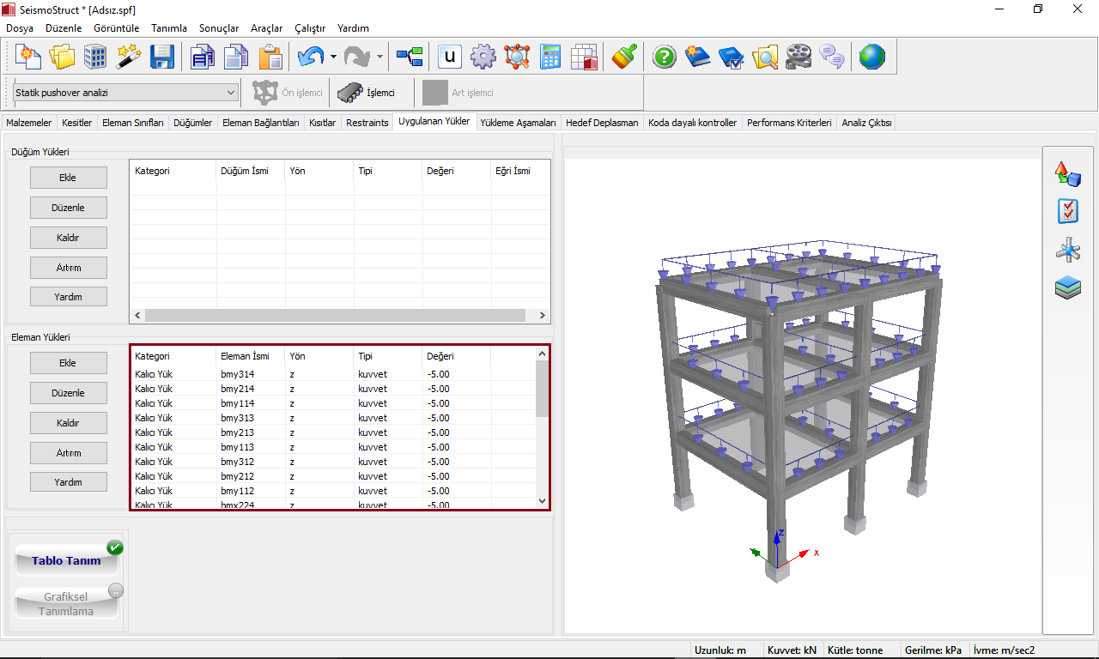Switch to the Malzemeler tab
The height and width of the screenshot is (659, 1099).
[x=28, y=123]
